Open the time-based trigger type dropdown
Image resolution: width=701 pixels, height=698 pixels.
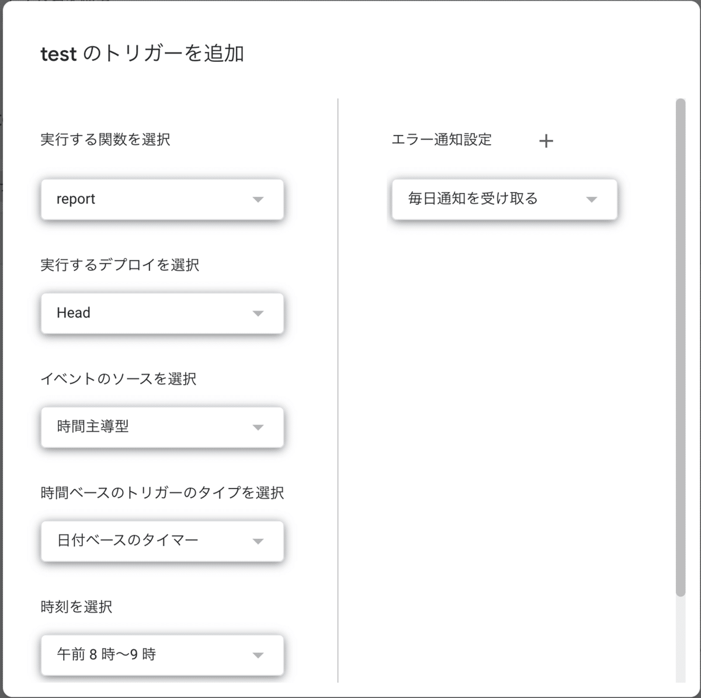point(162,541)
